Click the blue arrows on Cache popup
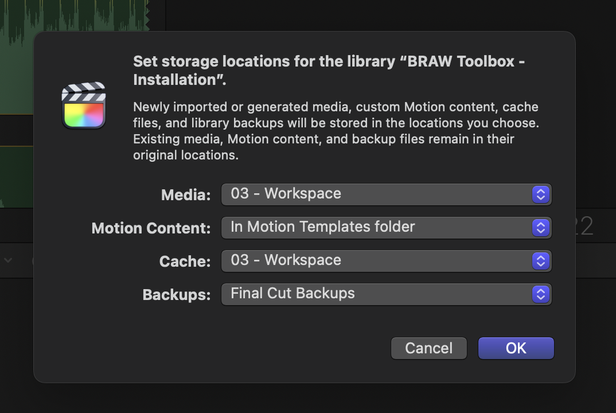616x413 pixels. pyautogui.click(x=540, y=261)
